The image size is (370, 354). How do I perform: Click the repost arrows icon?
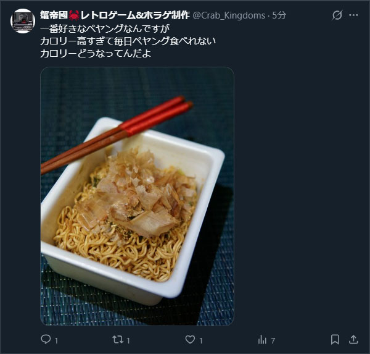pos(118,340)
